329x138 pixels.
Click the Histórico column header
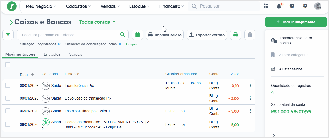tap(72, 74)
